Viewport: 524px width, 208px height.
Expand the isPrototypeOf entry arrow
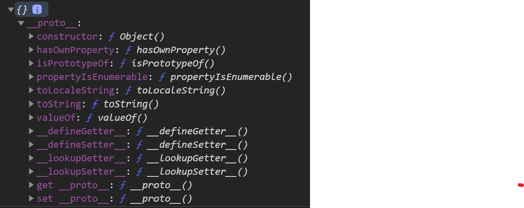pyautogui.click(x=31, y=63)
